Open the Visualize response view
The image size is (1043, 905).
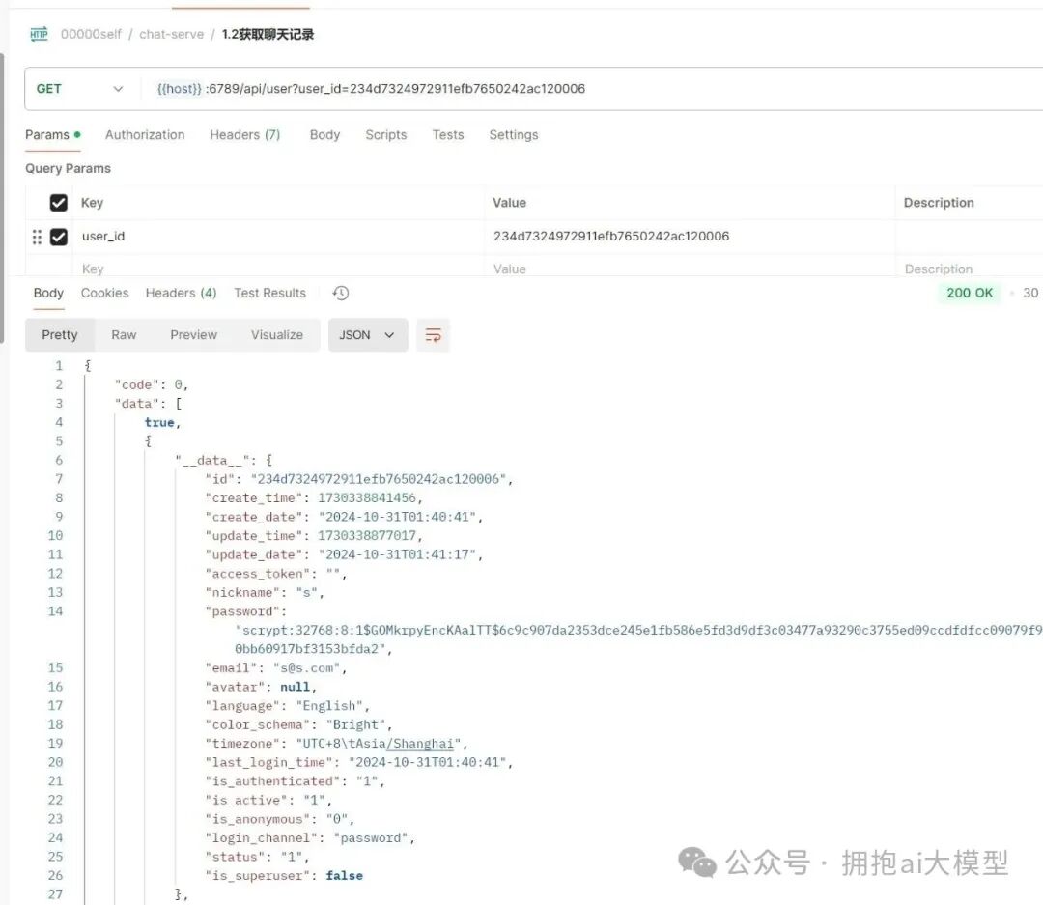click(277, 334)
